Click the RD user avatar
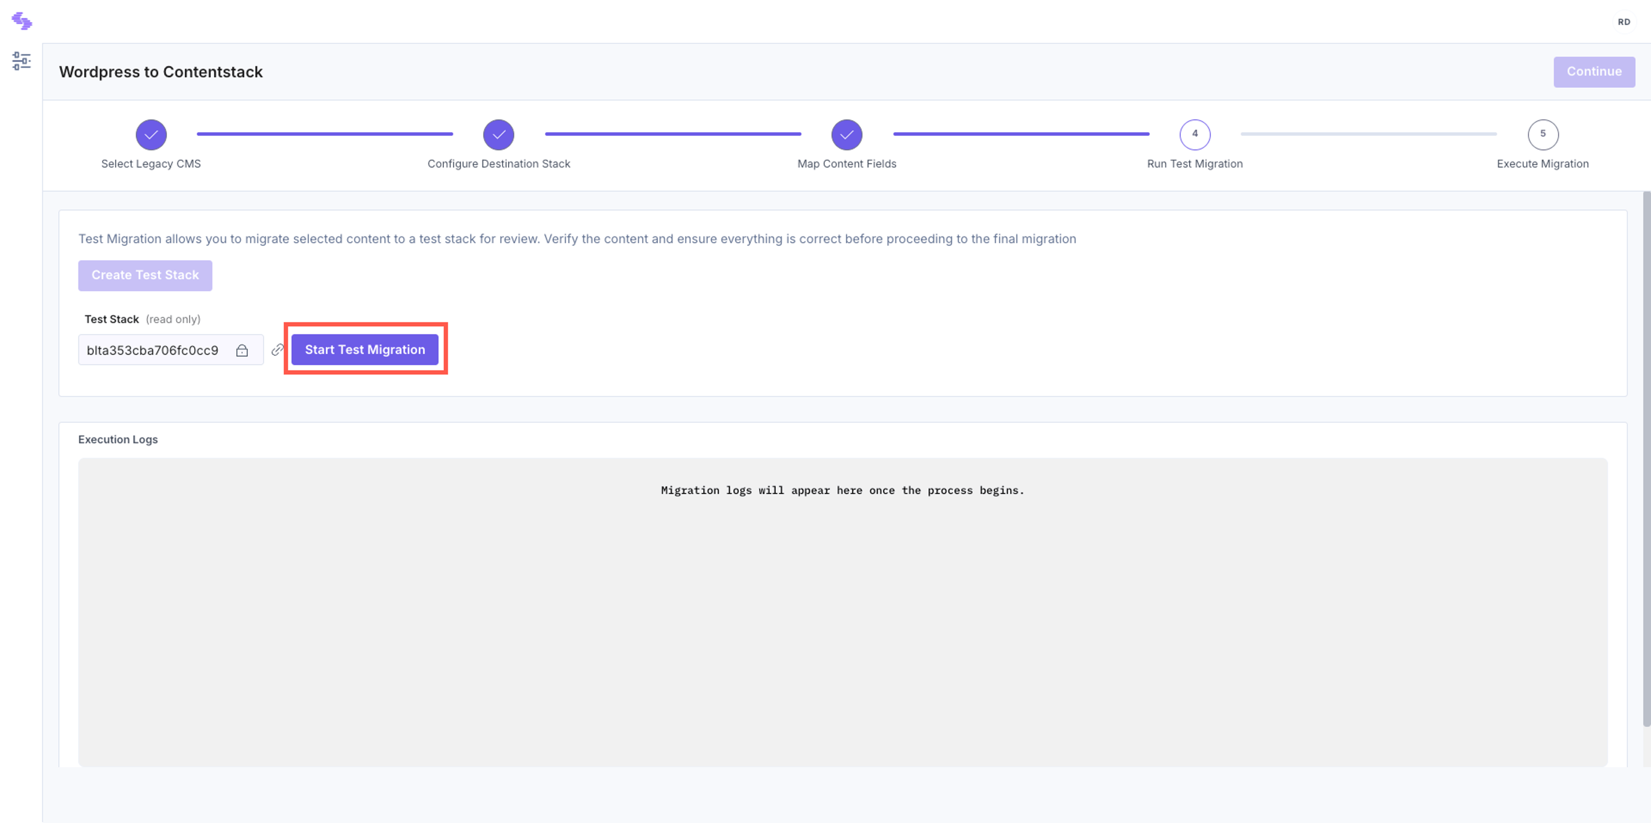This screenshot has width=1651, height=823. 1623,22
